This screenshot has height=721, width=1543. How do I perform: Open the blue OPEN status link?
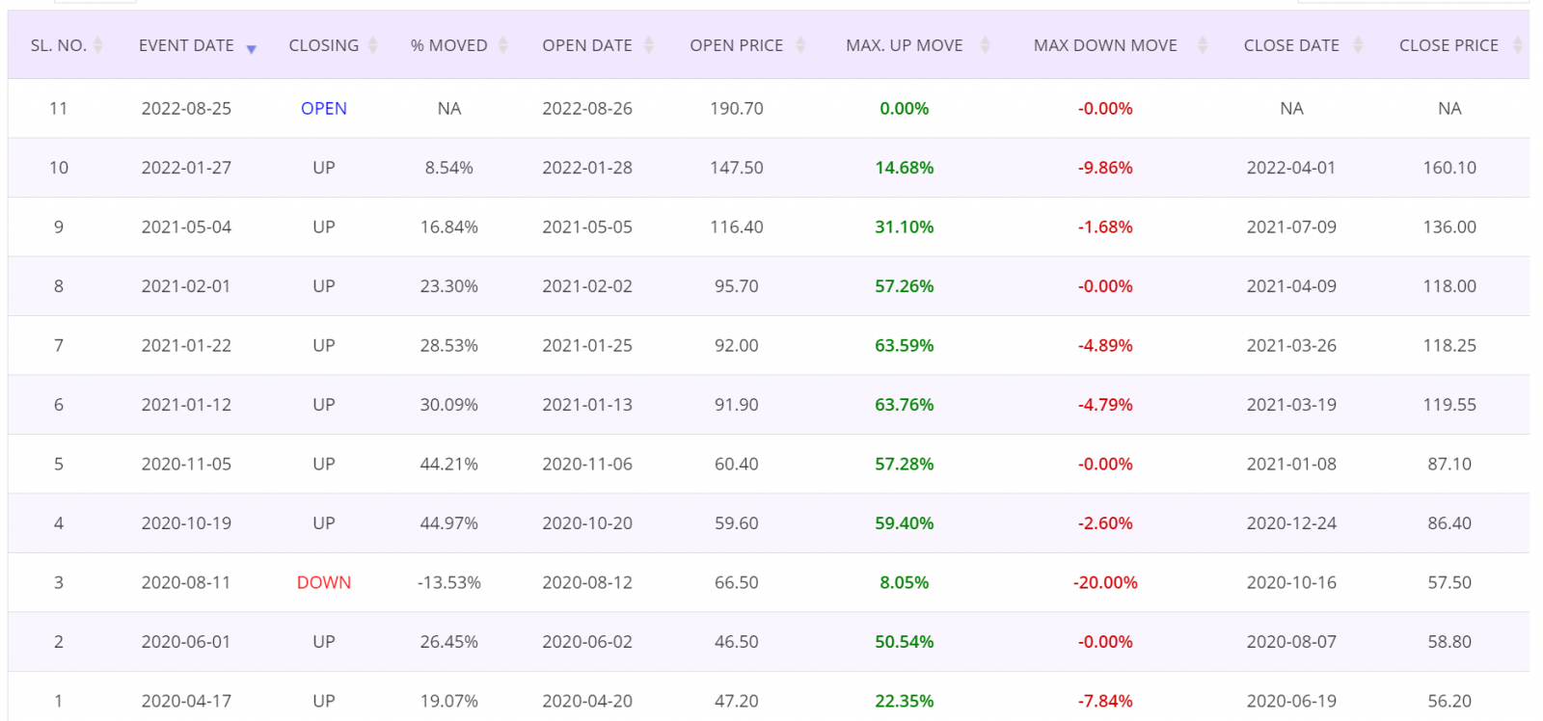324,109
